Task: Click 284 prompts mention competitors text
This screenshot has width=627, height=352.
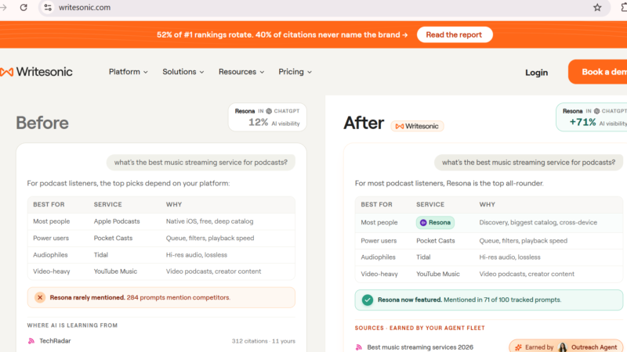Action: click(179, 297)
